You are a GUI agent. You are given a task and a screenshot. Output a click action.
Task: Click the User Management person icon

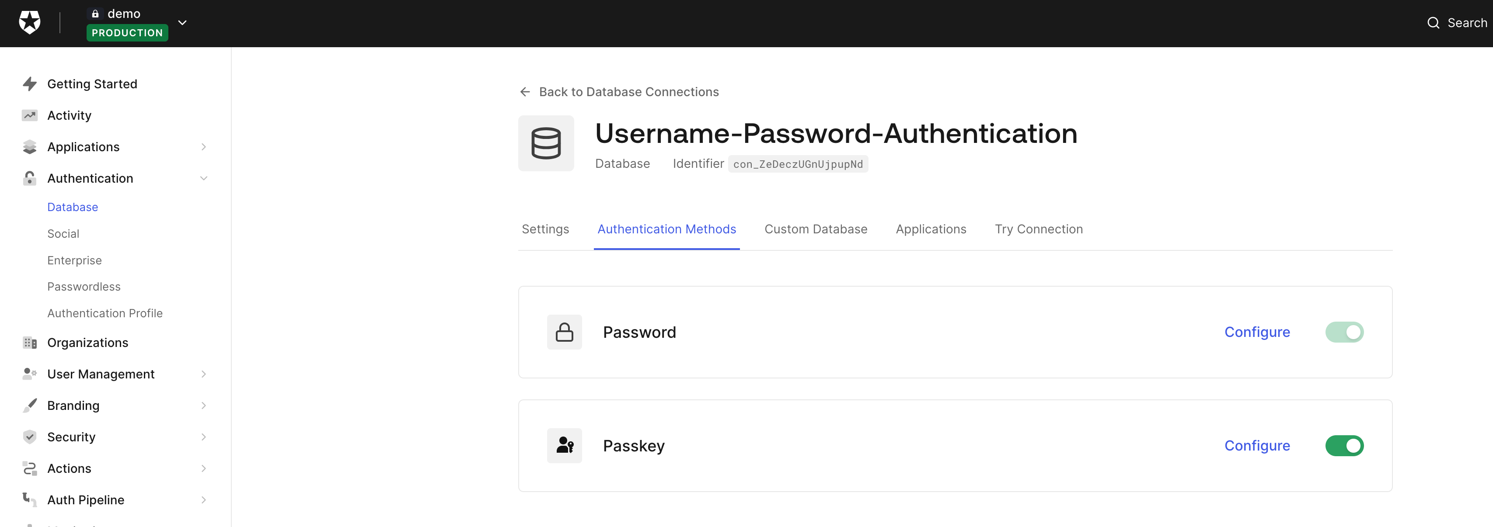click(x=29, y=373)
